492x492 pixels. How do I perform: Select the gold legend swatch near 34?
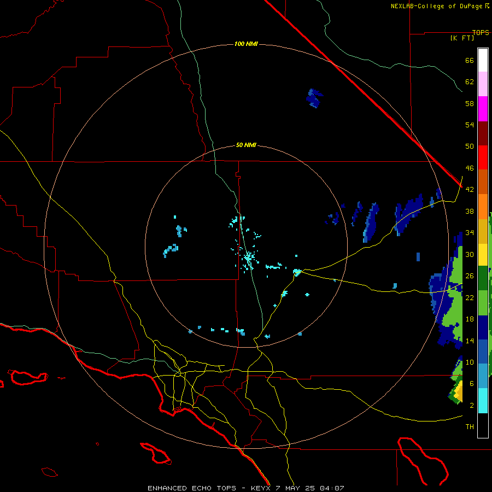483,231
